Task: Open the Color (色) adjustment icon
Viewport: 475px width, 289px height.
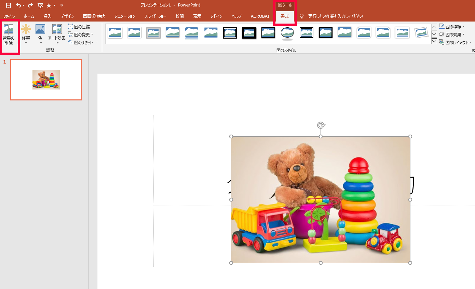Action: pyautogui.click(x=40, y=34)
